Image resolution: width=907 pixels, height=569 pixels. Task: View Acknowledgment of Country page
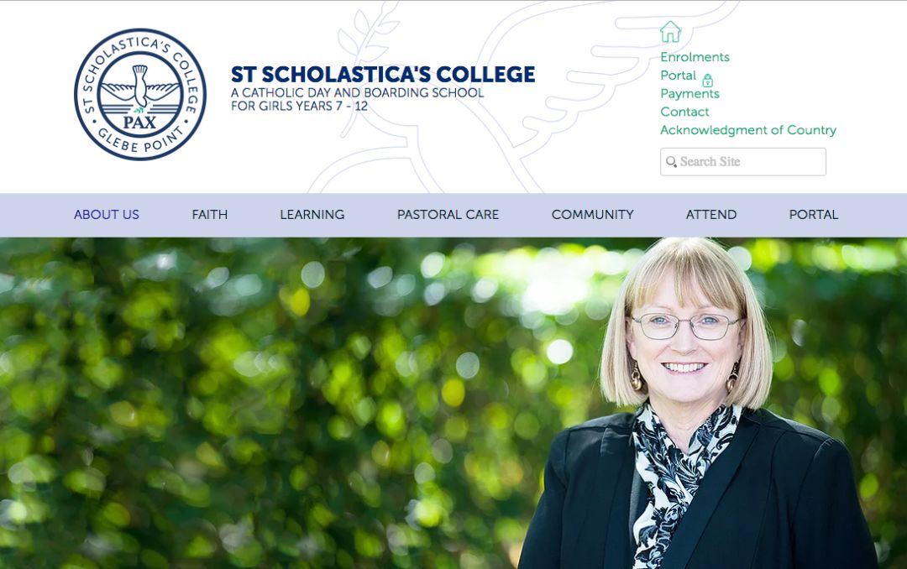tap(748, 130)
